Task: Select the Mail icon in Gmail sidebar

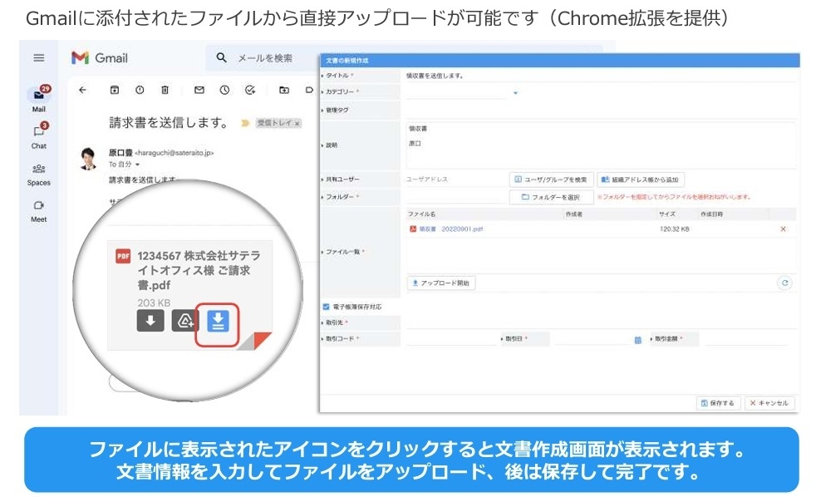Action: pos(37,94)
